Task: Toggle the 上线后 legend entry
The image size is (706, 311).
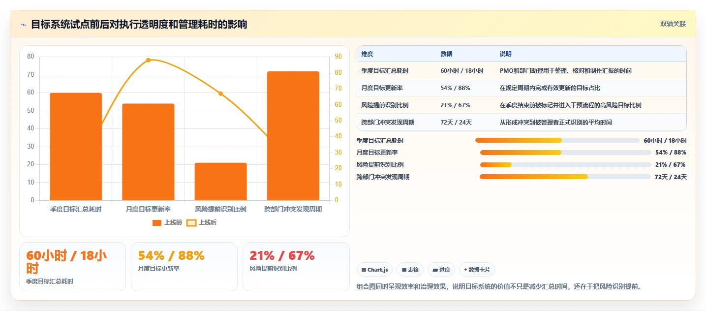Action: pos(202,222)
